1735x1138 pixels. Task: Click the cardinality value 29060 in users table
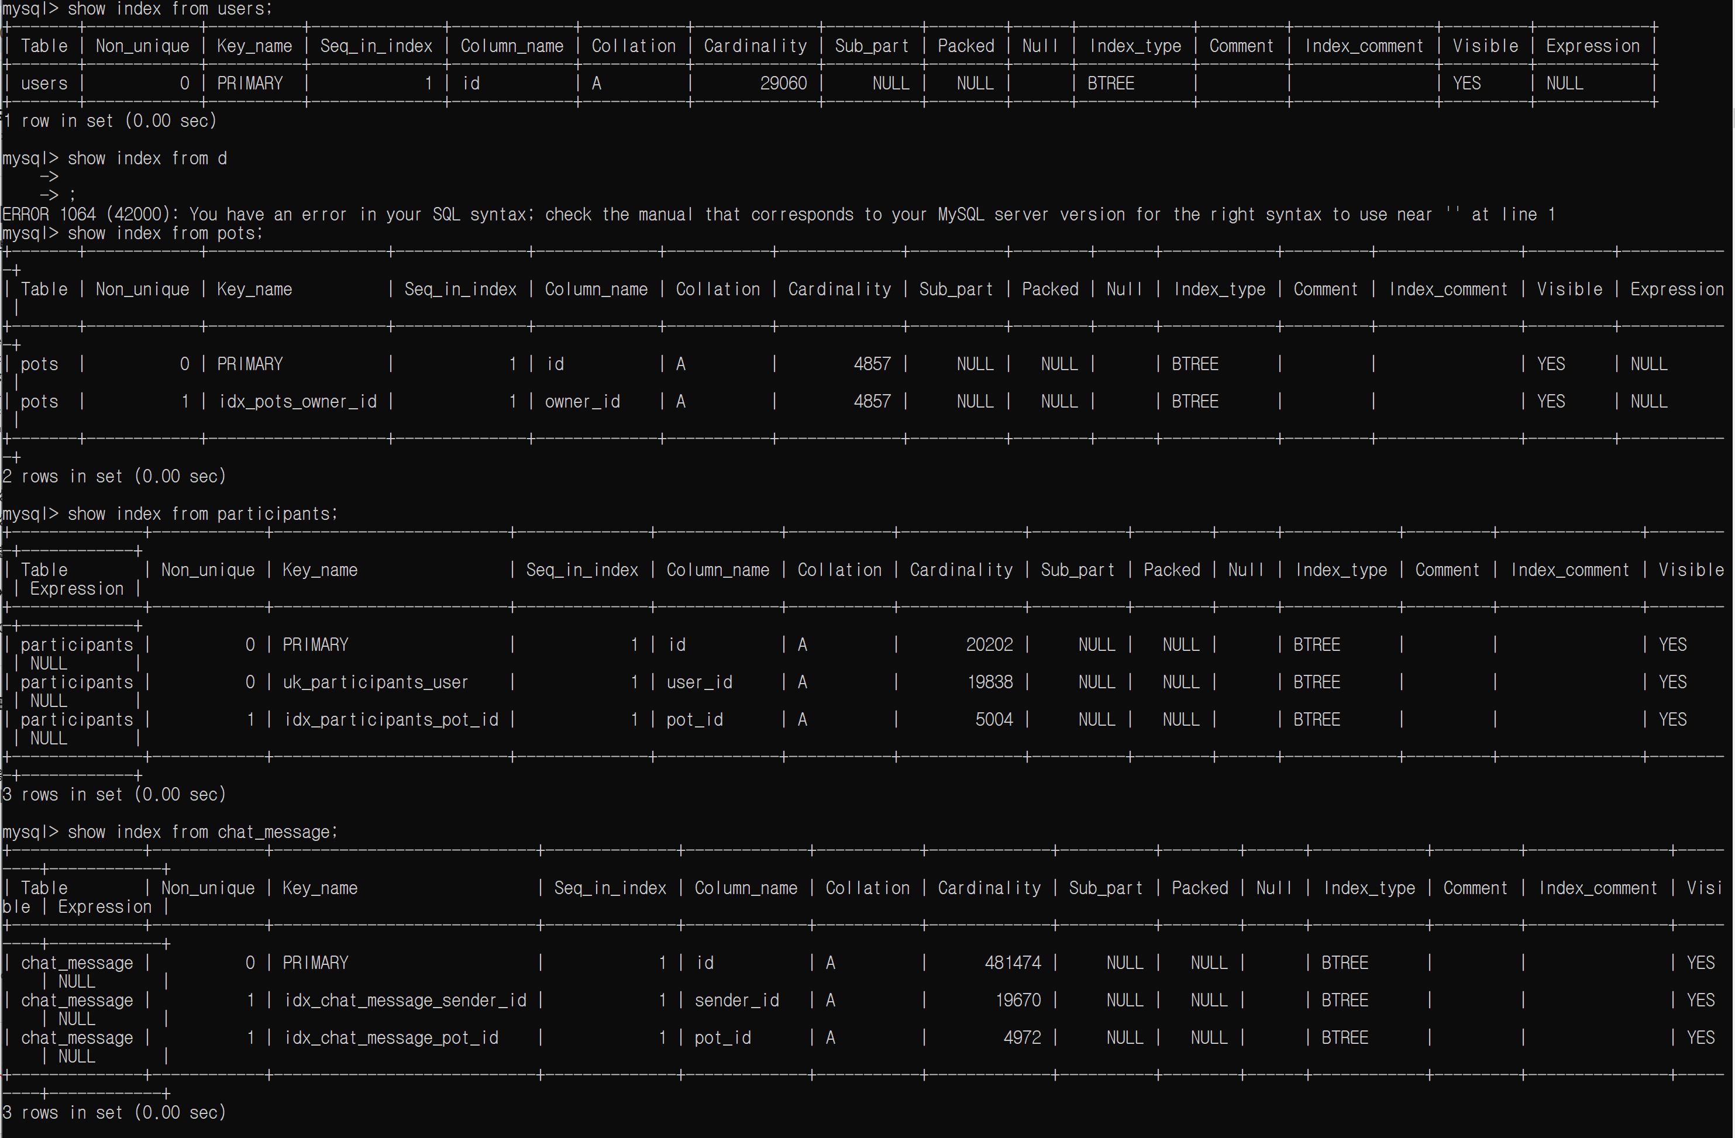point(783,84)
